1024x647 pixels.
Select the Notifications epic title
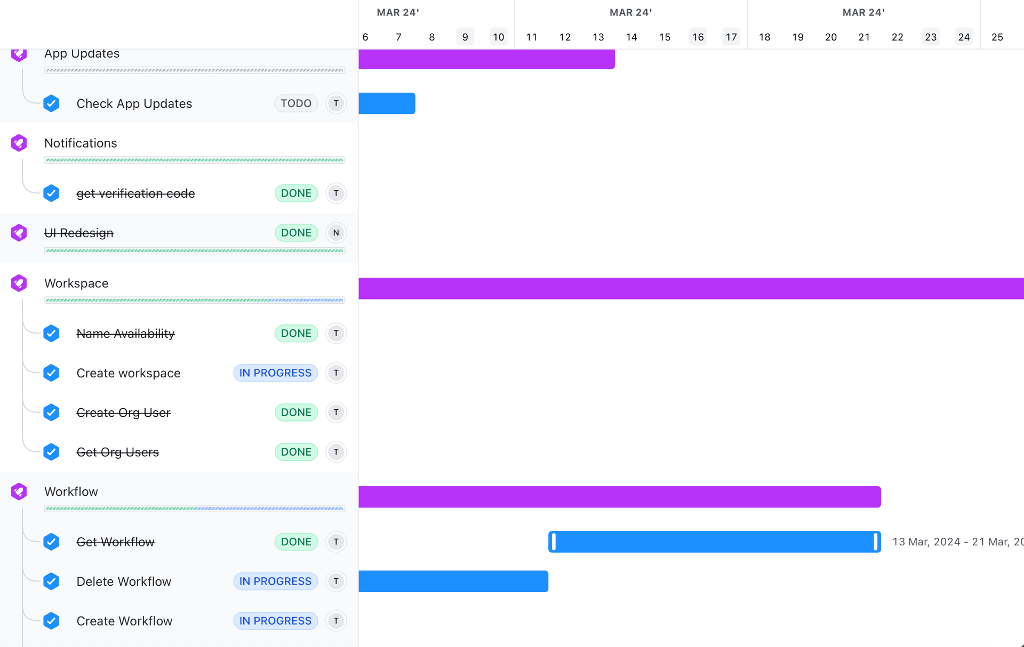point(81,143)
